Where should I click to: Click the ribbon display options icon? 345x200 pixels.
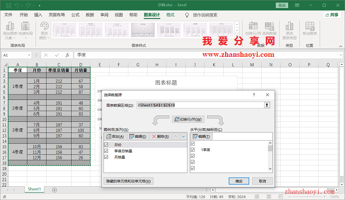(297, 5)
